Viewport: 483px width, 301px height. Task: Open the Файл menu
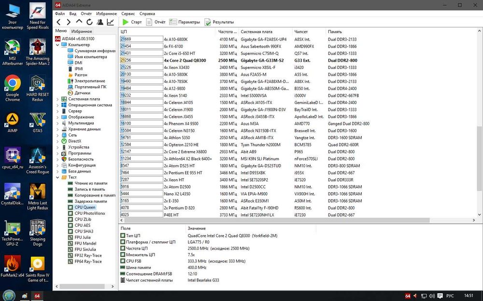tap(60, 13)
